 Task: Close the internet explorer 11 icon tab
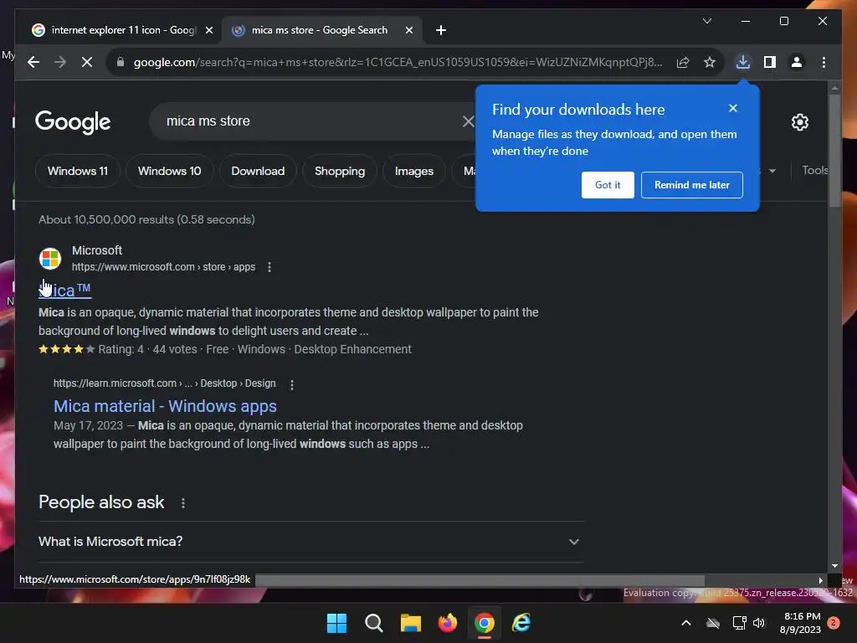[208, 31]
